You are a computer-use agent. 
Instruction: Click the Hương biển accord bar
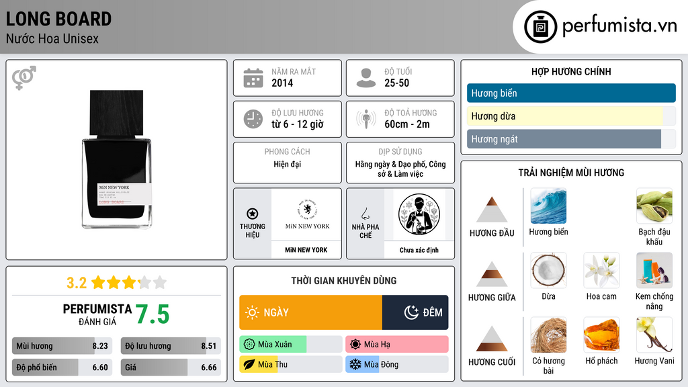(571, 93)
